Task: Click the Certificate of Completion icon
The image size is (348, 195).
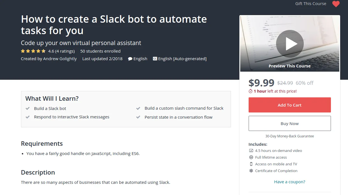Action: pyautogui.click(x=251, y=171)
